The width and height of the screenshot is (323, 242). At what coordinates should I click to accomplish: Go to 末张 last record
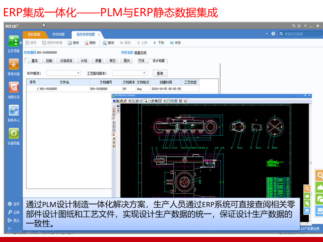[176, 43]
